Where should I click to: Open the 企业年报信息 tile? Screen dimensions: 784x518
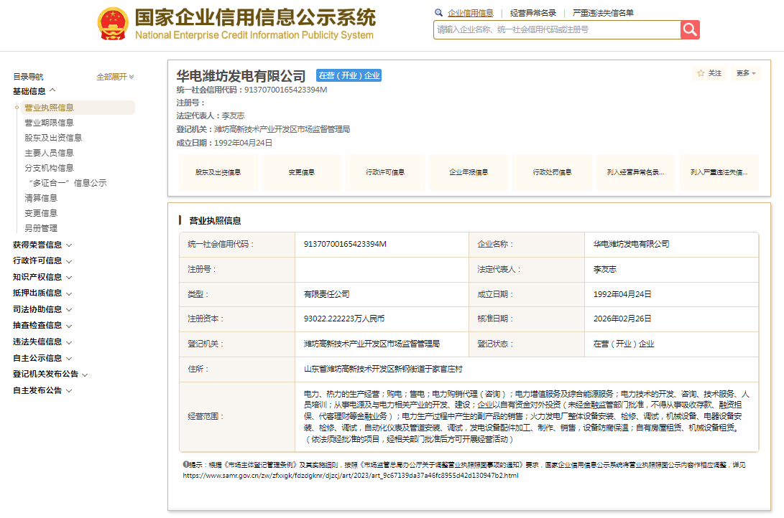pos(469,172)
